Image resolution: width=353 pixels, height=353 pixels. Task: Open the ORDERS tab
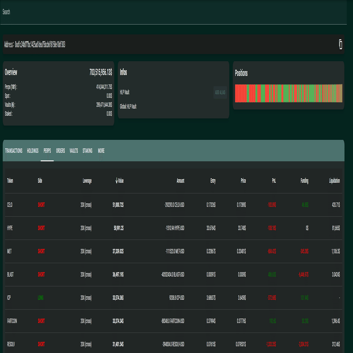coord(60,151)
